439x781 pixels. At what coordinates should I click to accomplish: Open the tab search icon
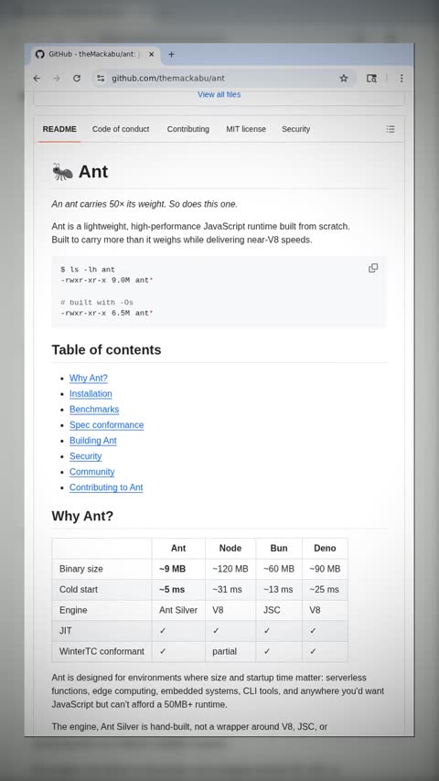point(371,79)
